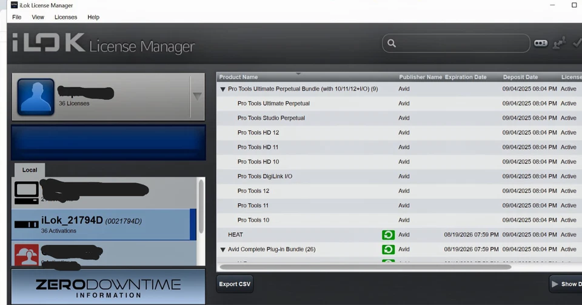Select the Pro Tools 11 row

click(x=399, y=206)
